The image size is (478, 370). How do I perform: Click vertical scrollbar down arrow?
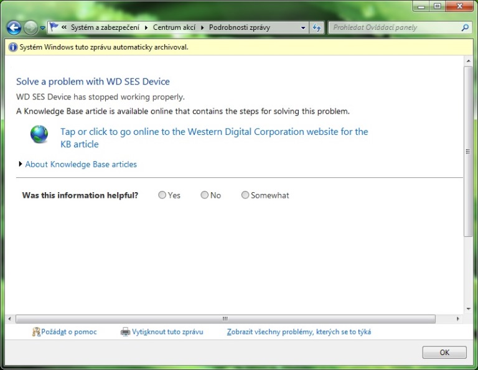coord(468,309)
